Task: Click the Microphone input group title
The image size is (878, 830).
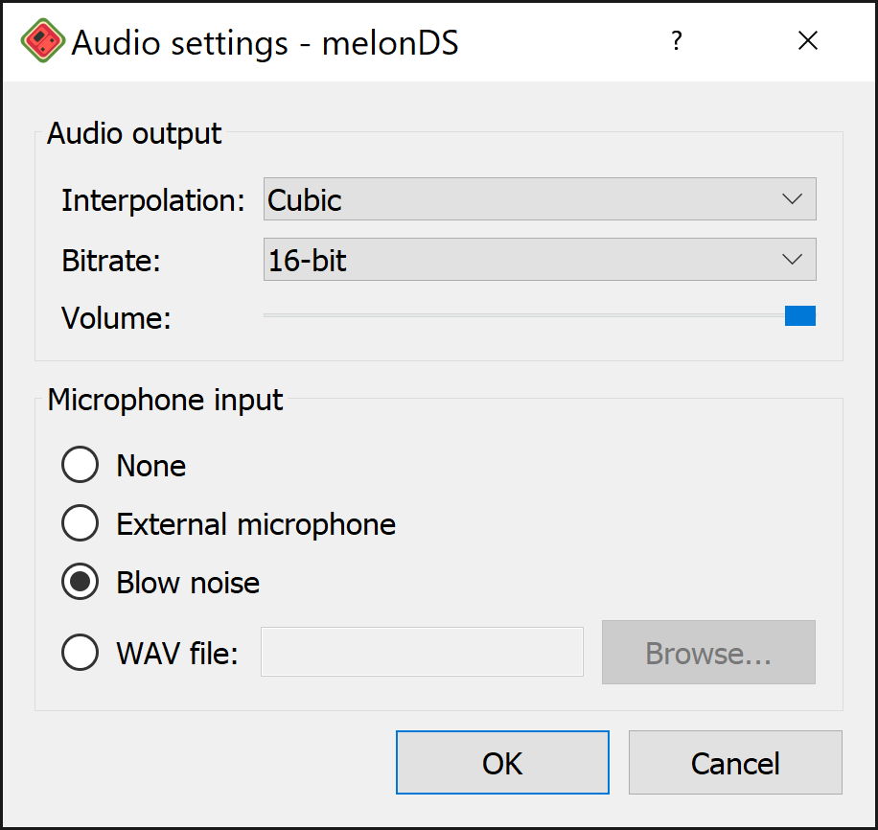Action: coord(165,400)
